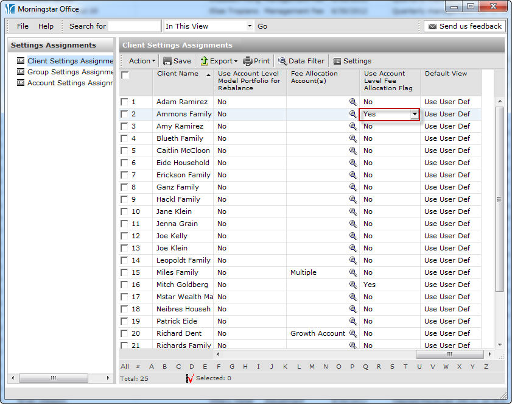The image size is (512, 404).
Task: Click the Go button
Action: [x=262, y=26]
